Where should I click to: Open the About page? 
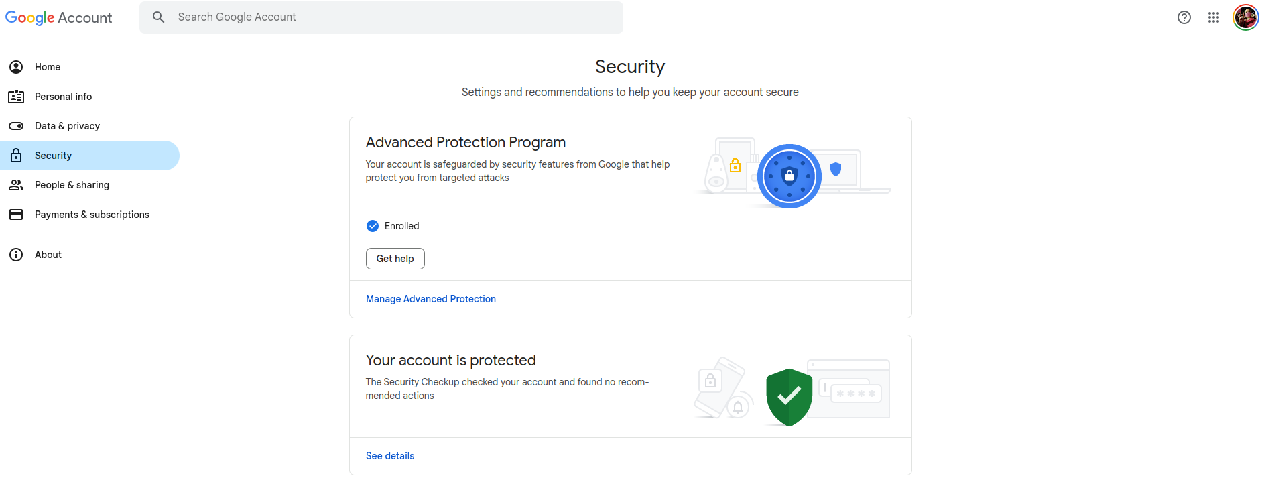pos(90,255)
